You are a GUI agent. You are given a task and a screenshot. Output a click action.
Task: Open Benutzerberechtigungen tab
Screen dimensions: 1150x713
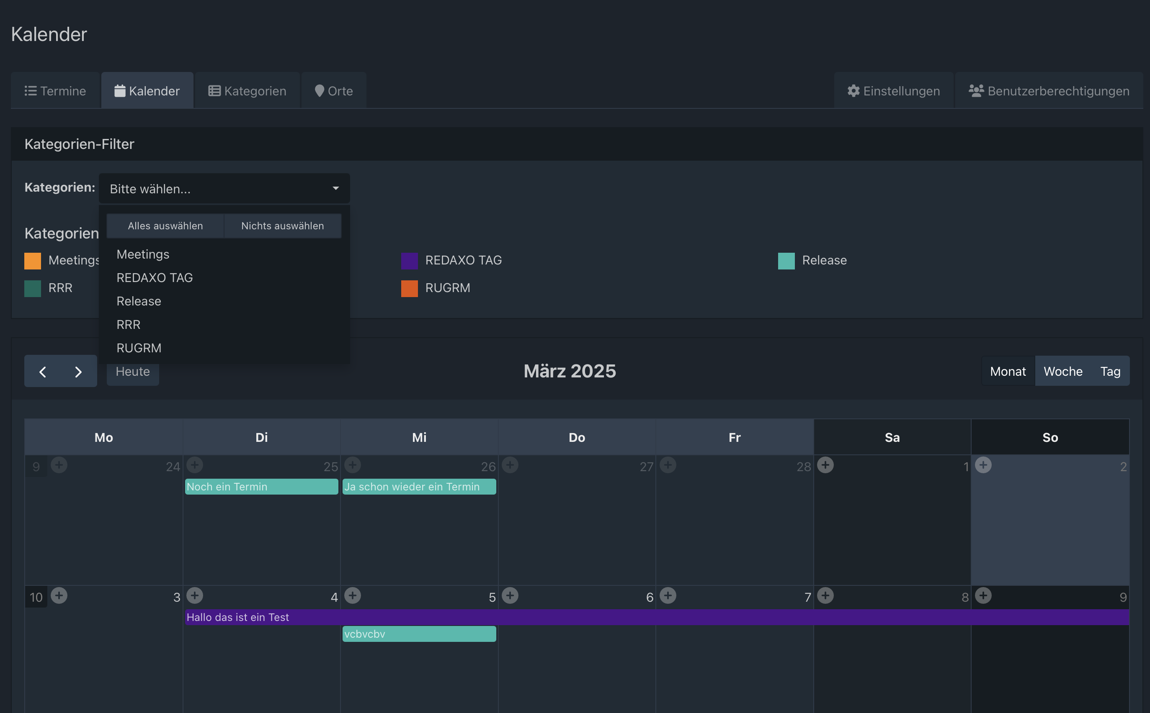pyautogui.click(x=1049, y=90)
